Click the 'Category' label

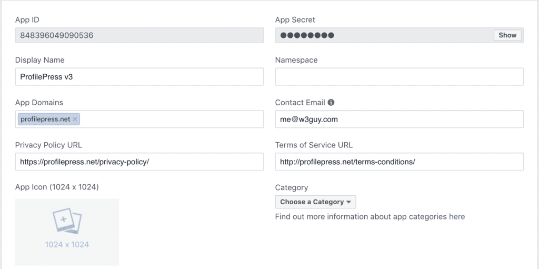pyautogui.click(x=292, y=188)
